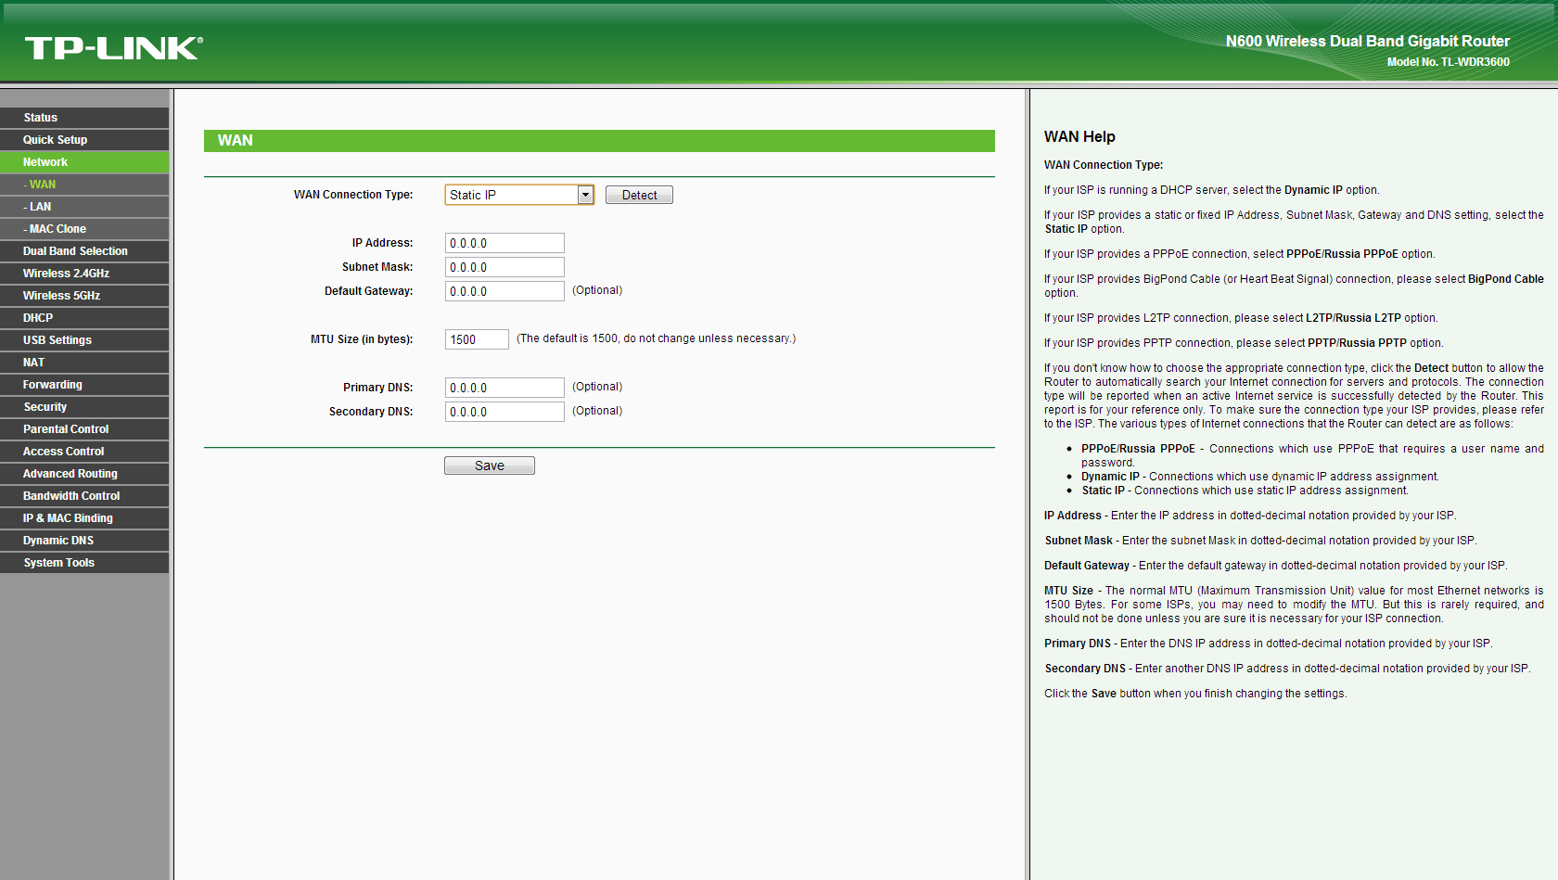Image resolution: width=1558 pixels, height=880 pixels.
Task: Open Access Control menu
Action: coord(84,452)
